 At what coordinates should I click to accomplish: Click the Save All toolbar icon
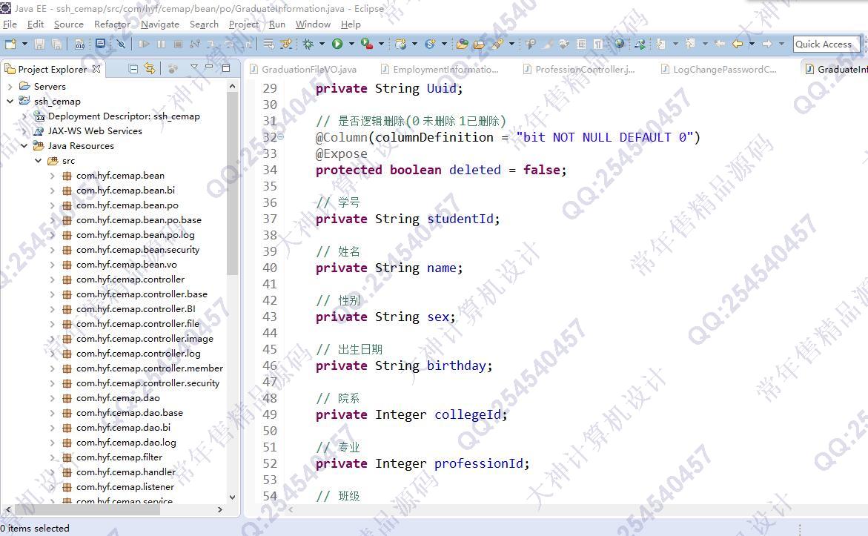point(56,44)
